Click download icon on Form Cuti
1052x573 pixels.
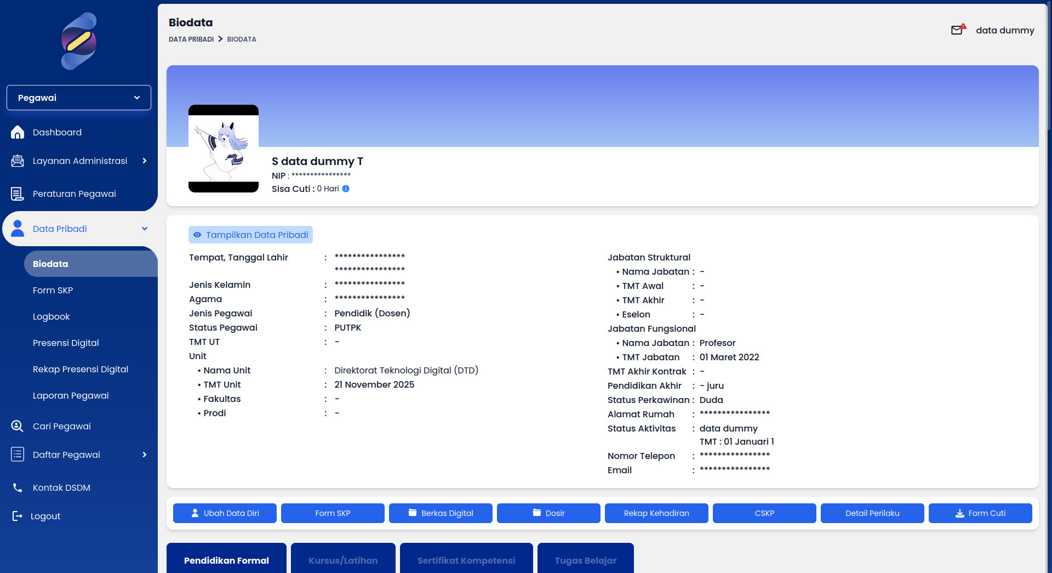tap(960, 513)
